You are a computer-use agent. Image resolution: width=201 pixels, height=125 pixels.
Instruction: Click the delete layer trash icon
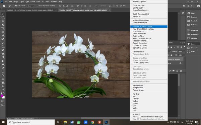(181, 71)
